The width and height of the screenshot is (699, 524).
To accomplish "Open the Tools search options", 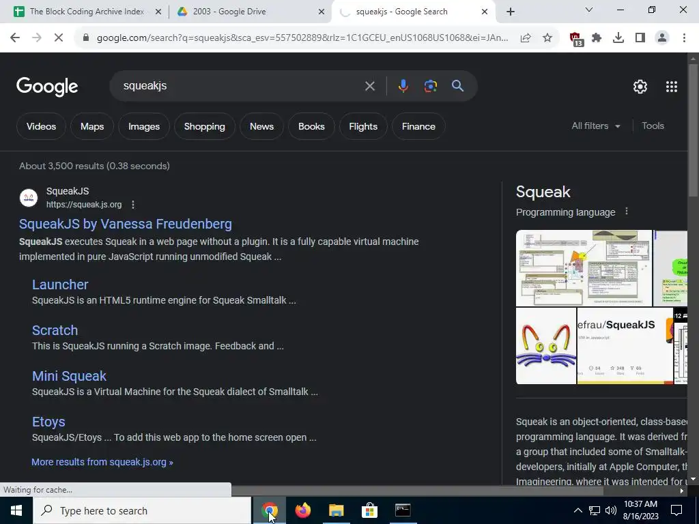I will pyautogui.click(x=653, y=126).
